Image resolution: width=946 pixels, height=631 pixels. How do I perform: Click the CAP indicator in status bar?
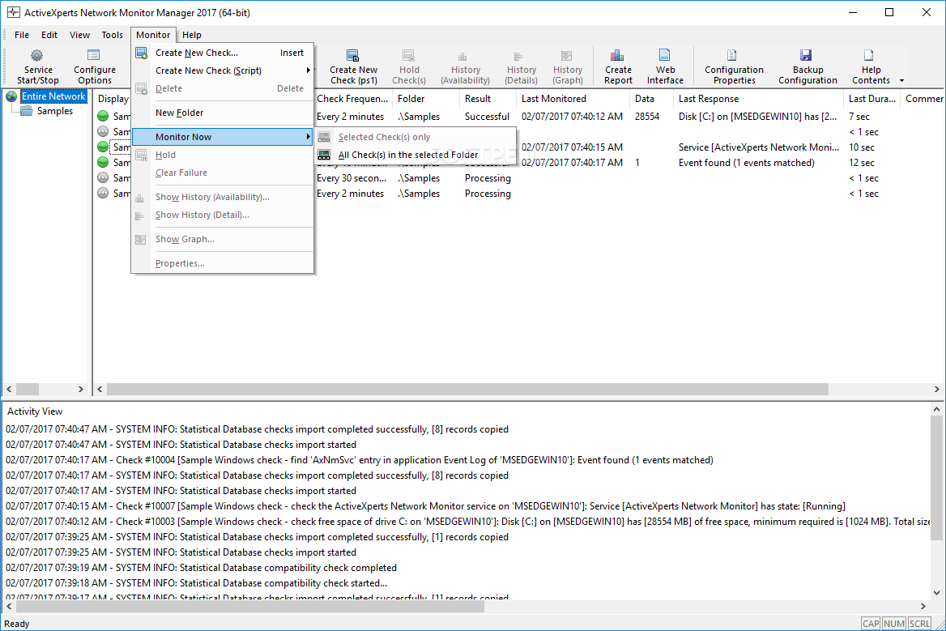coord(871,624)
